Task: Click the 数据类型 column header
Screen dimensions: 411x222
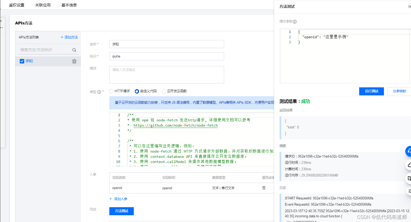Action: click(x=219, y=178)
